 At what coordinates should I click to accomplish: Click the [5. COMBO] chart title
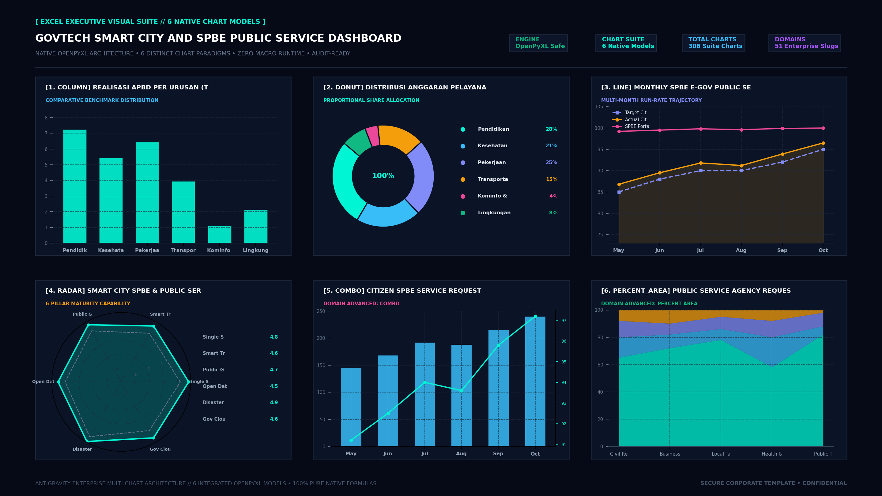point(402,291)
